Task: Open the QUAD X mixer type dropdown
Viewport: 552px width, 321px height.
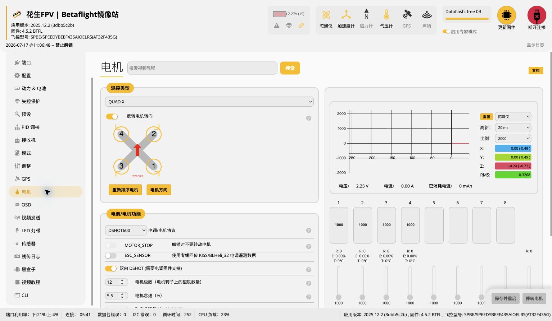Action: [209, 102]
